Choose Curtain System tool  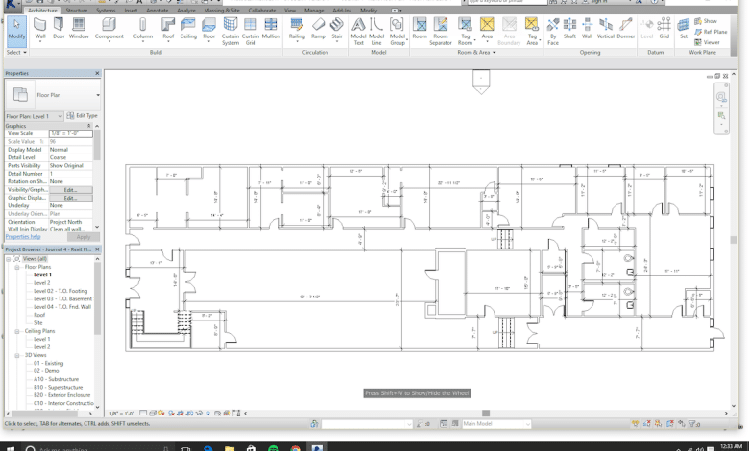coord(230,32)
